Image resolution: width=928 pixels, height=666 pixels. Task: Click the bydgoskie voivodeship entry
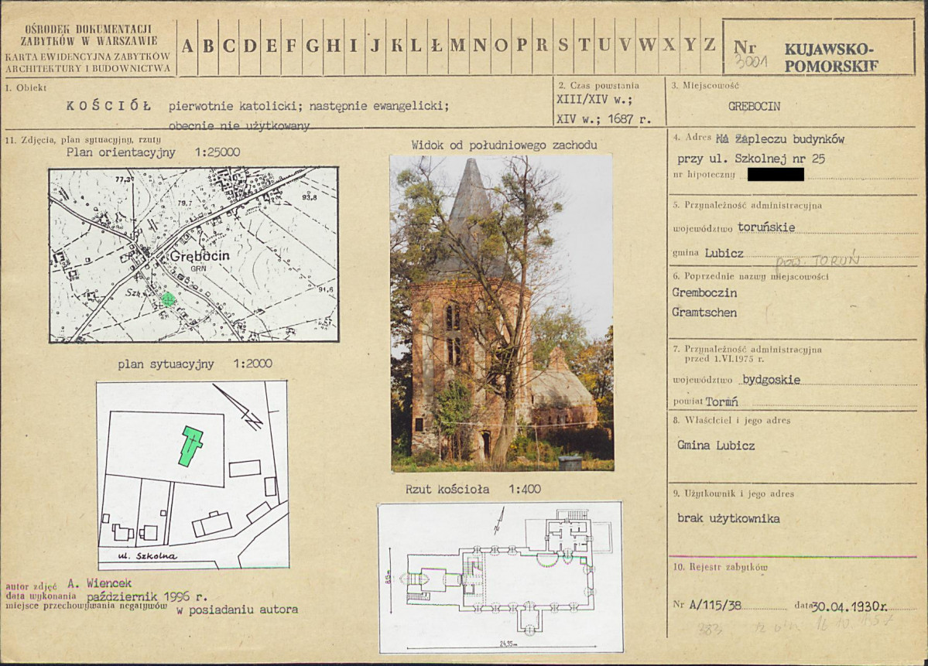pyautogui.click(x=771, y=380)
